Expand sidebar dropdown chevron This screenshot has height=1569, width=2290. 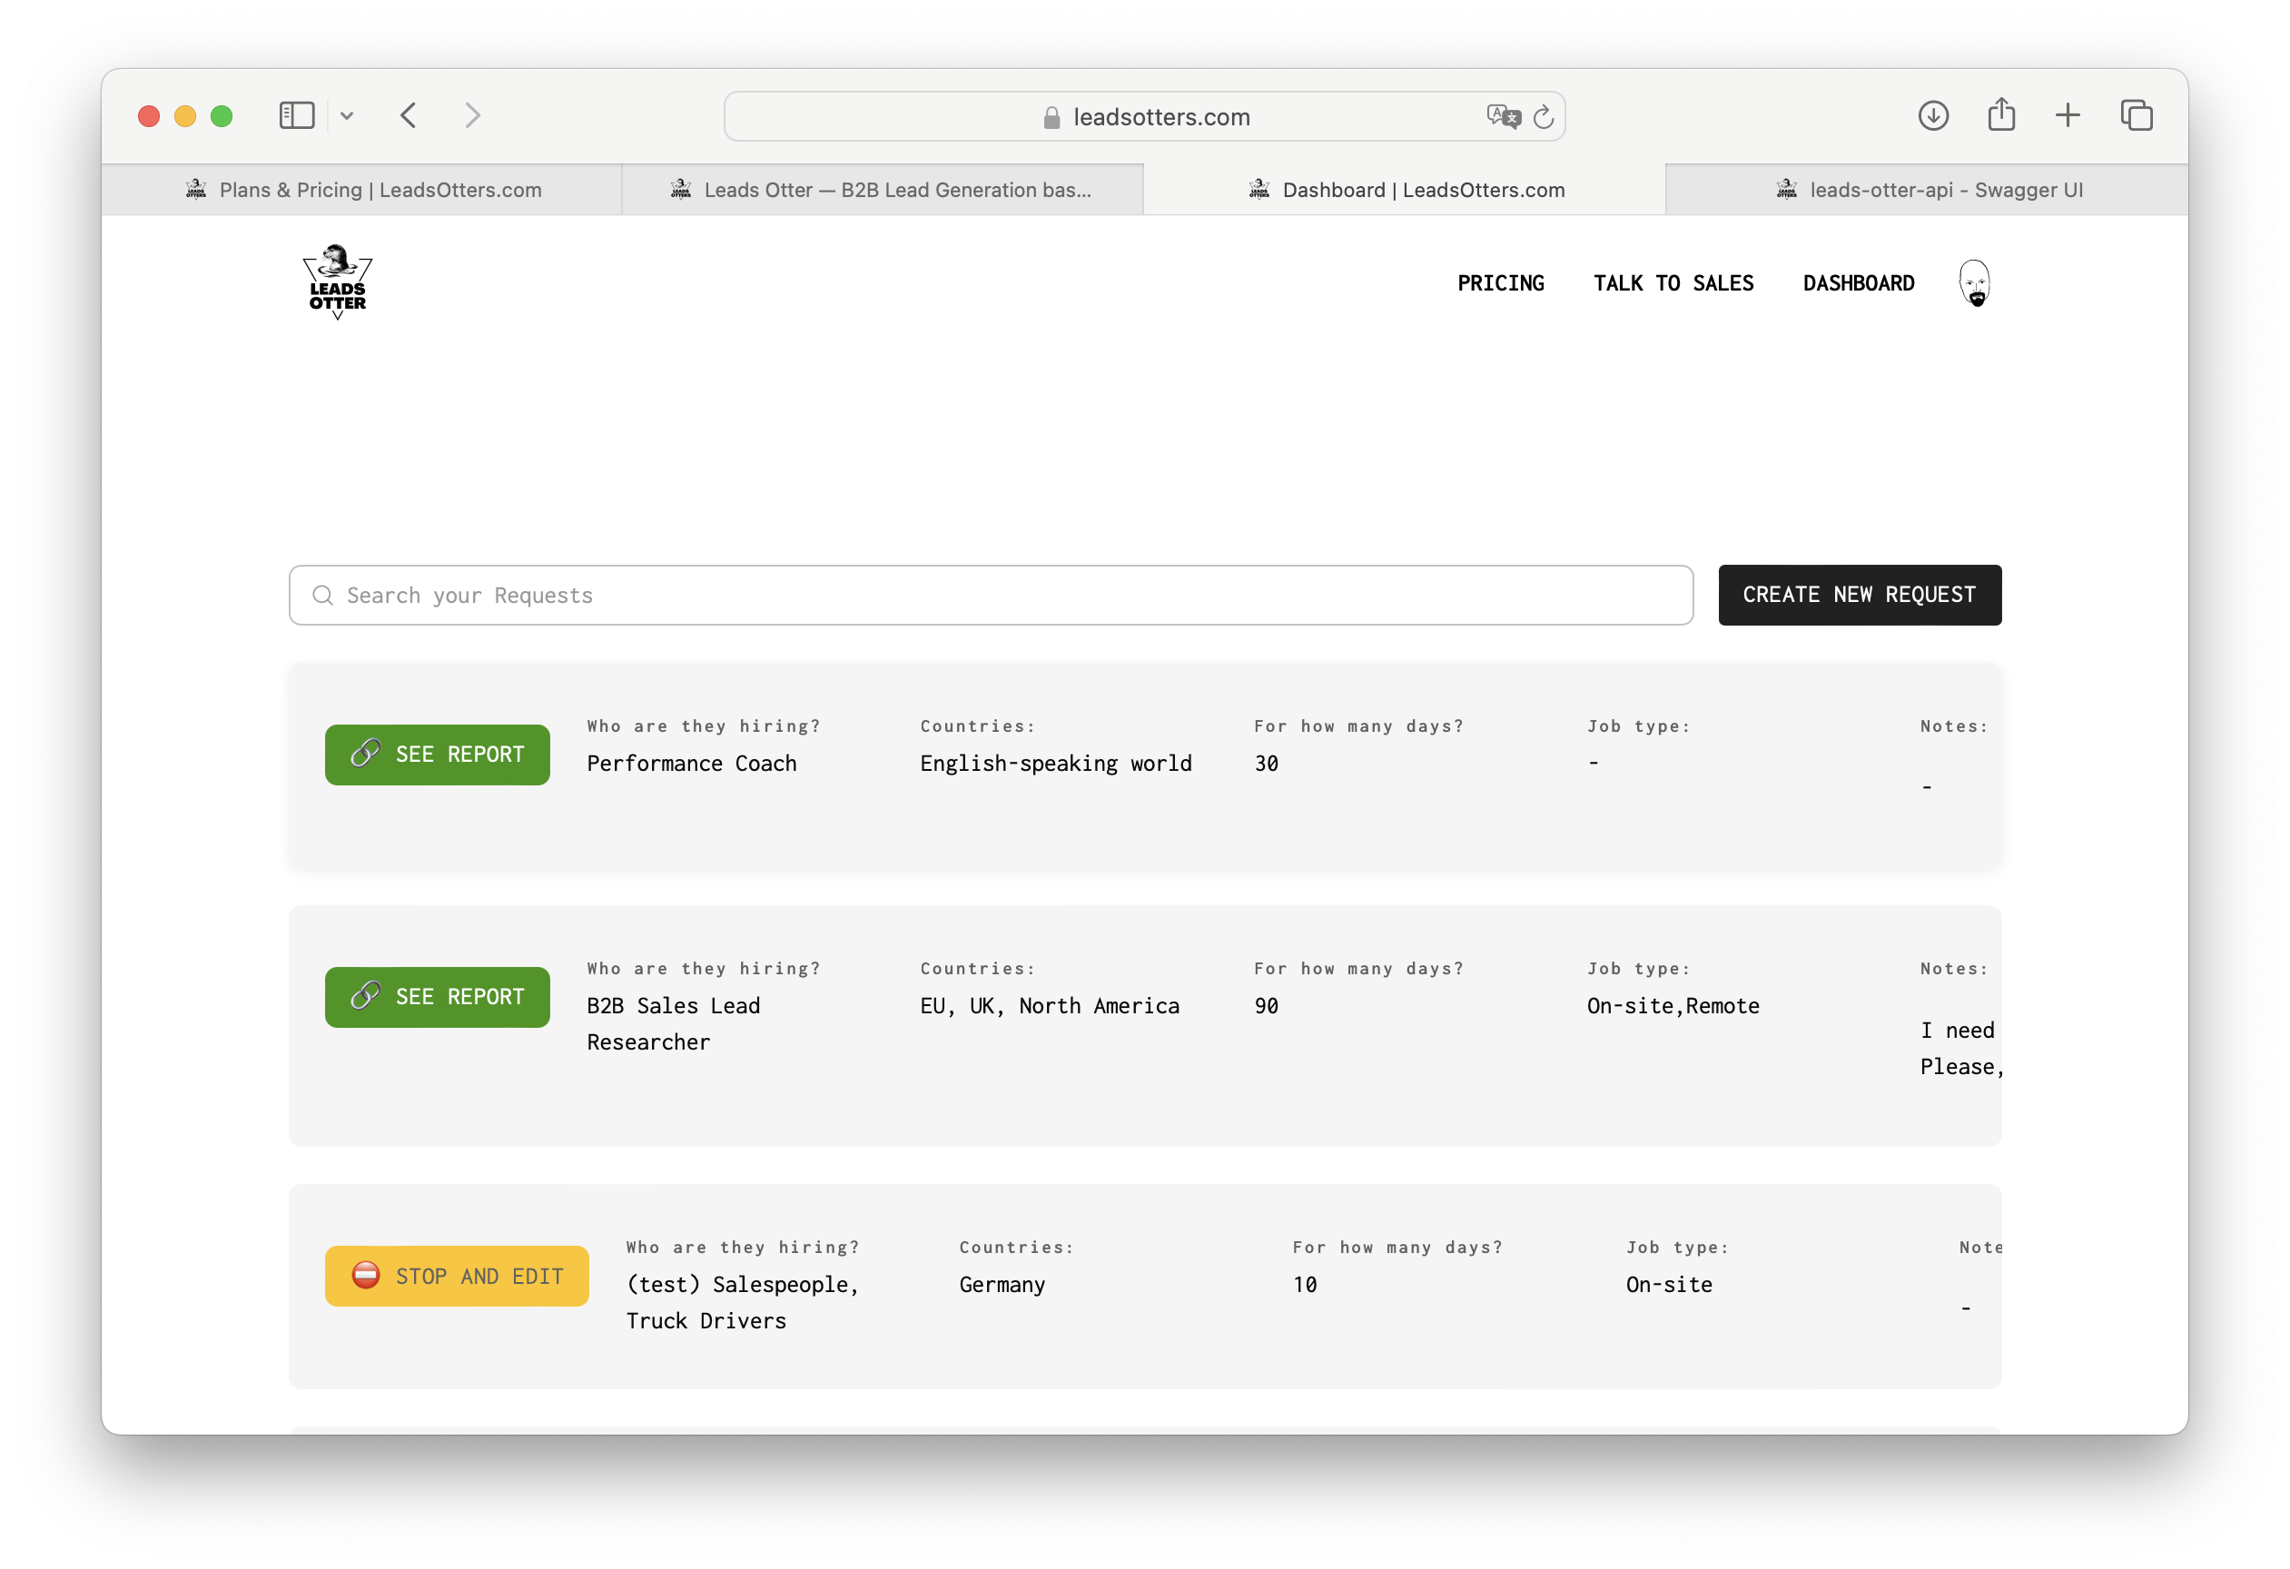347,115
